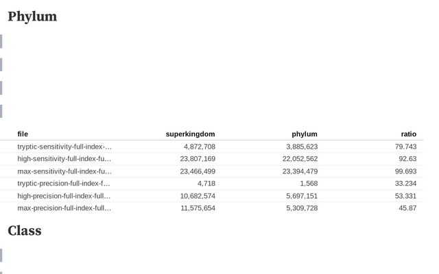Click the Phylum section heading
439x274 pixels.
point(32,16)
